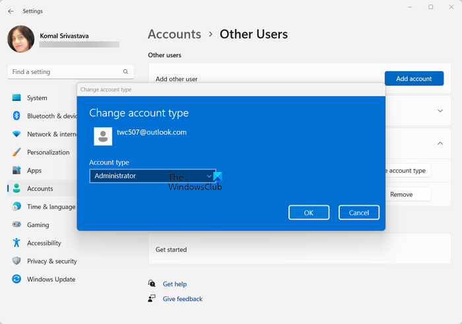Click the Other users section heading
The width and height of the screenshot is (462, 324).
pos(164,55)
